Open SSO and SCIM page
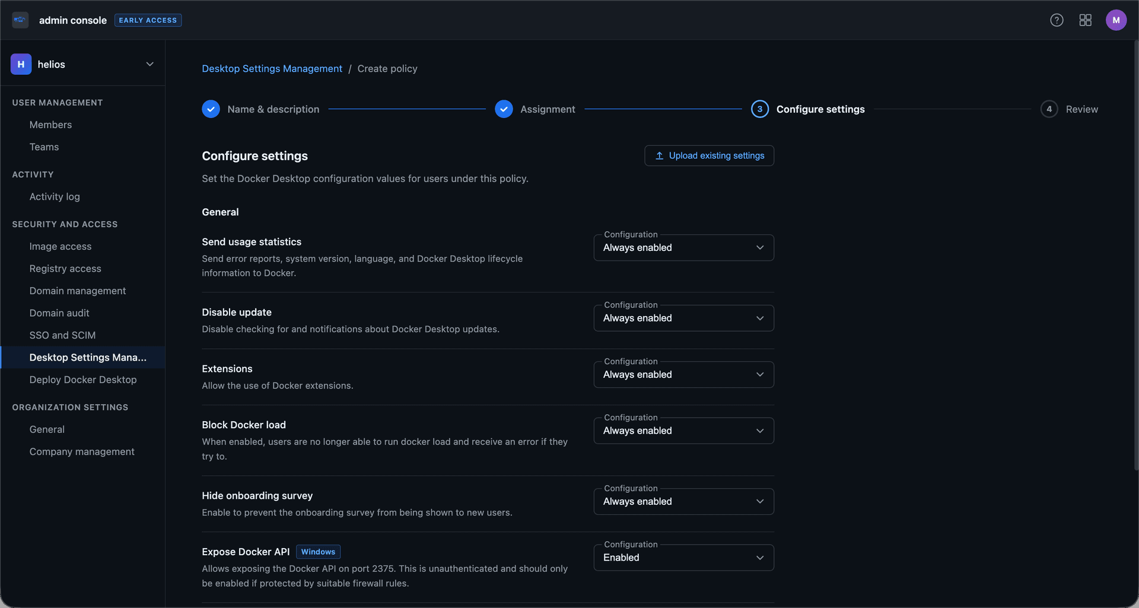 click(x=62, y=335)
